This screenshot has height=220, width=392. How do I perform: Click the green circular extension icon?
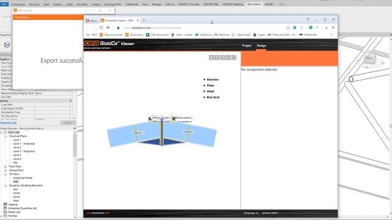(x=311, y=28)
